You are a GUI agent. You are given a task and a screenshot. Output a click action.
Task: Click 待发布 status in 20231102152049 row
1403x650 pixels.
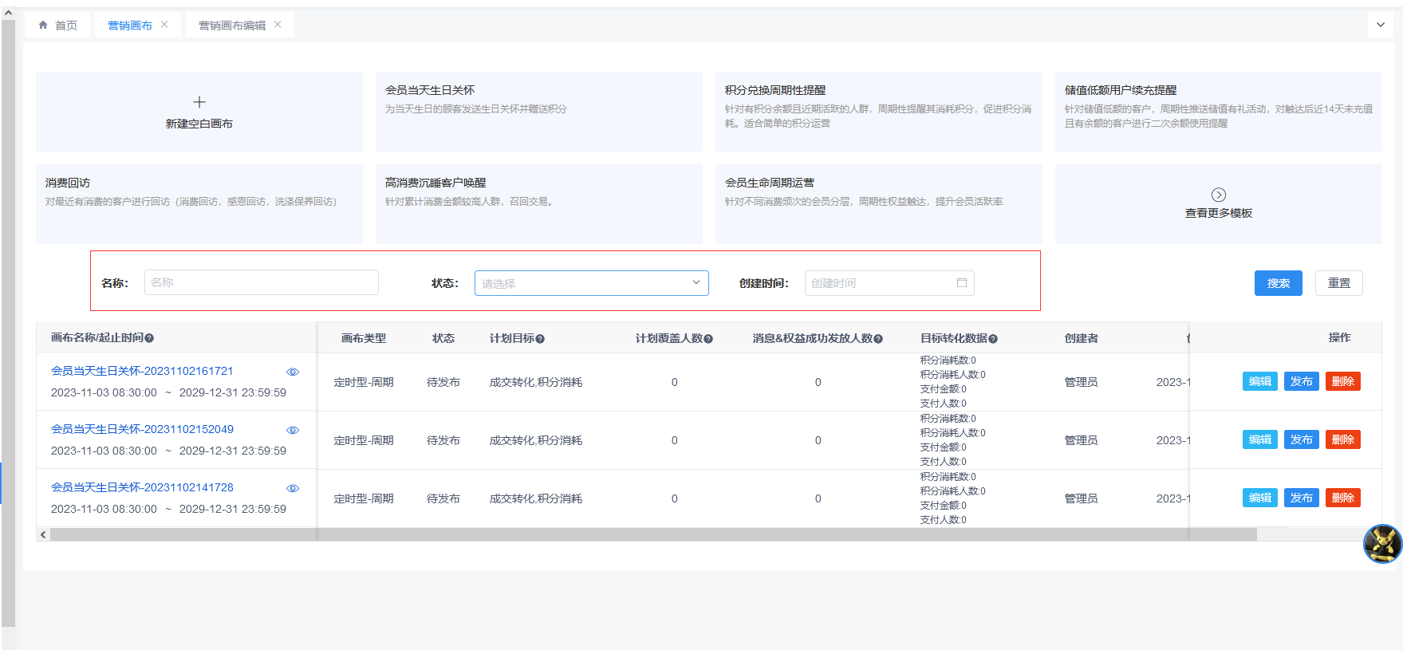[x=443, y=440]
